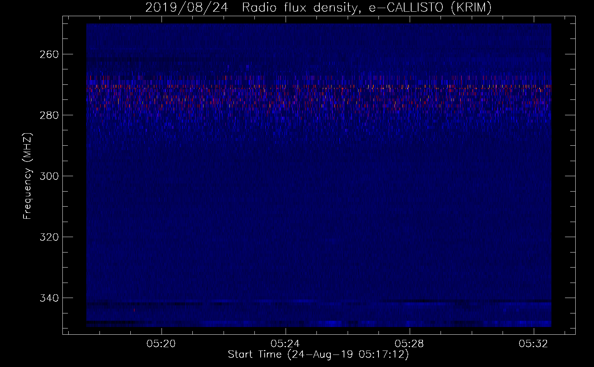Screen dimensions: 594x367
Task: Click the 05:20 time tick label
Action: click(161, 344)
